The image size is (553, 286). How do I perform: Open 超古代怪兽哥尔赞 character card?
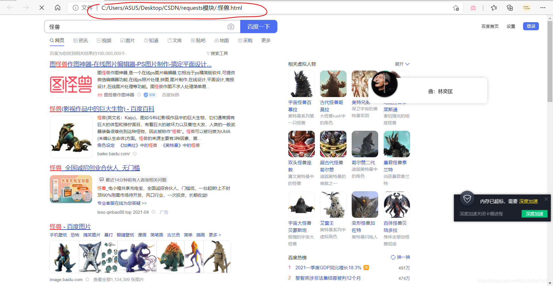point(333,158)
